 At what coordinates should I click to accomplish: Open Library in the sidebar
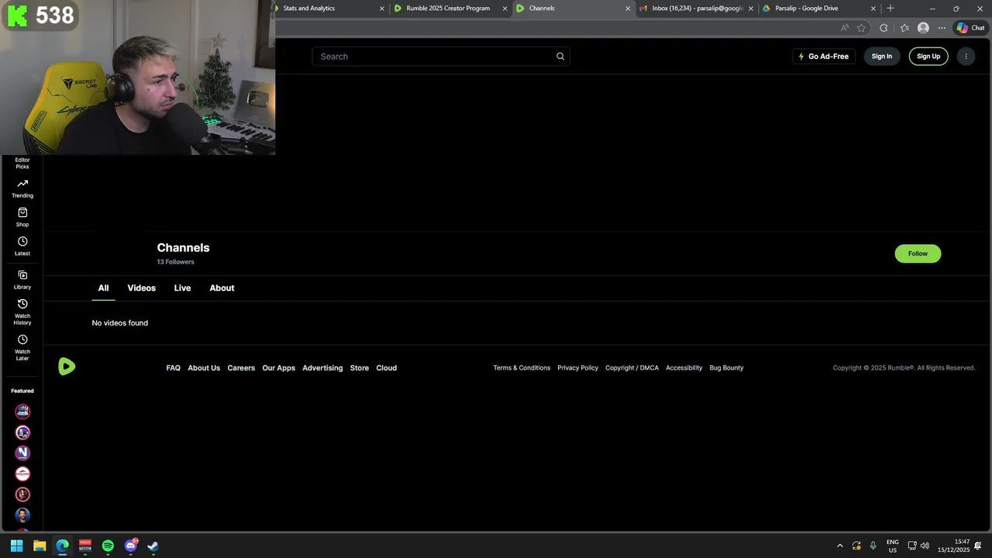coord(22,280)
